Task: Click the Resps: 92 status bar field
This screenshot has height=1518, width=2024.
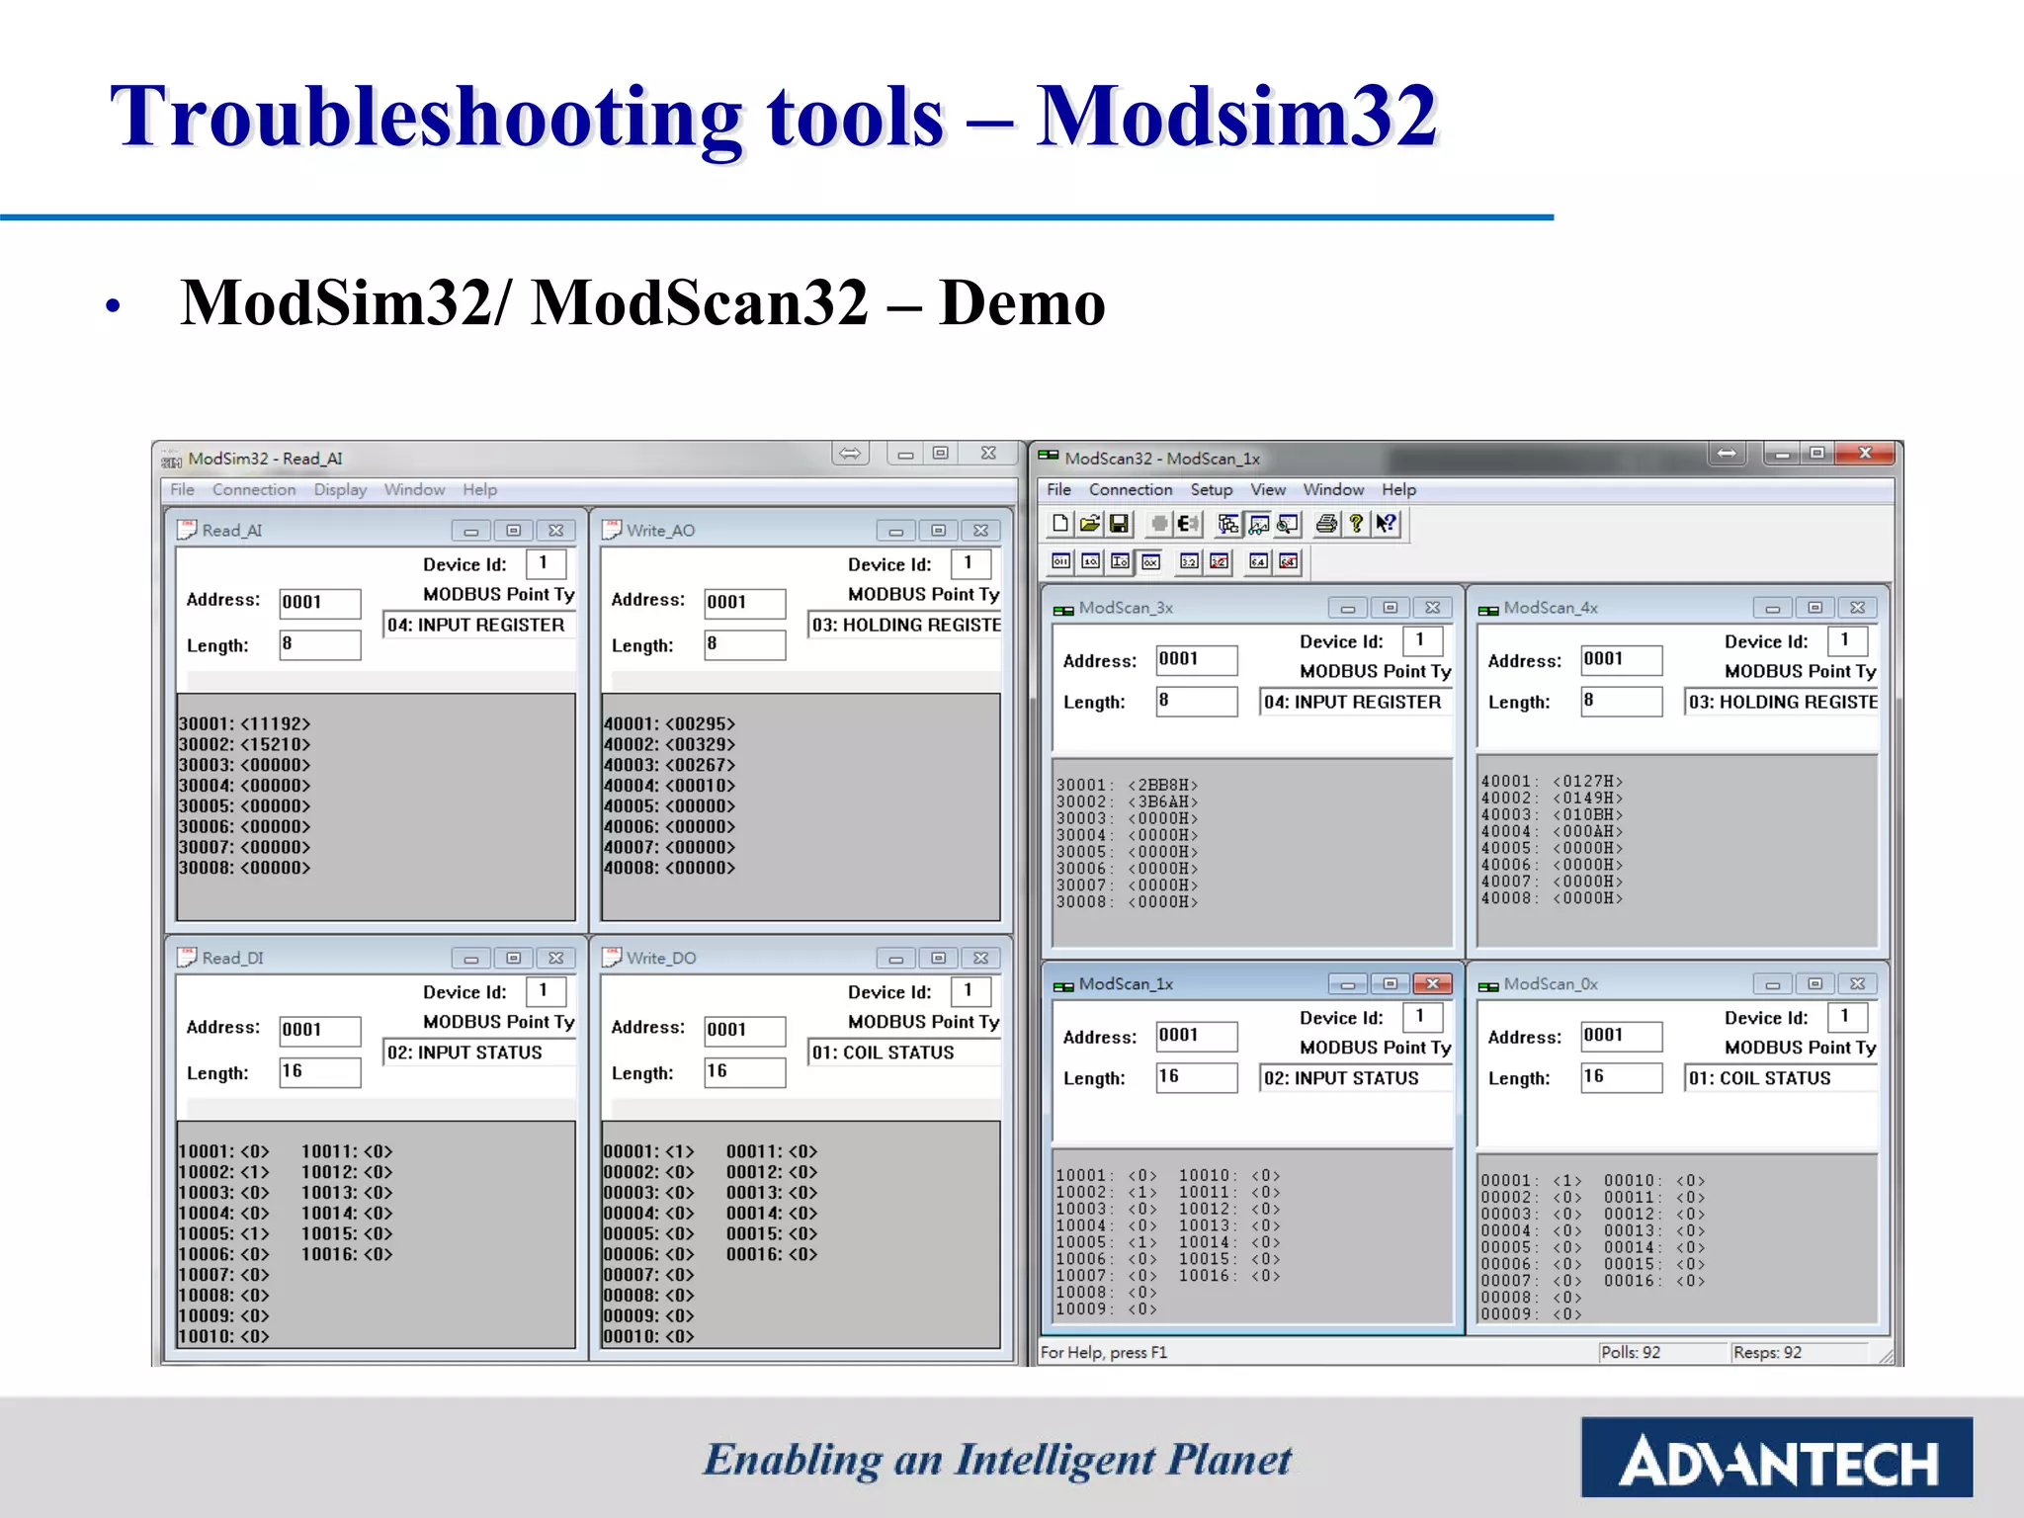Action: point(1799,1352)
